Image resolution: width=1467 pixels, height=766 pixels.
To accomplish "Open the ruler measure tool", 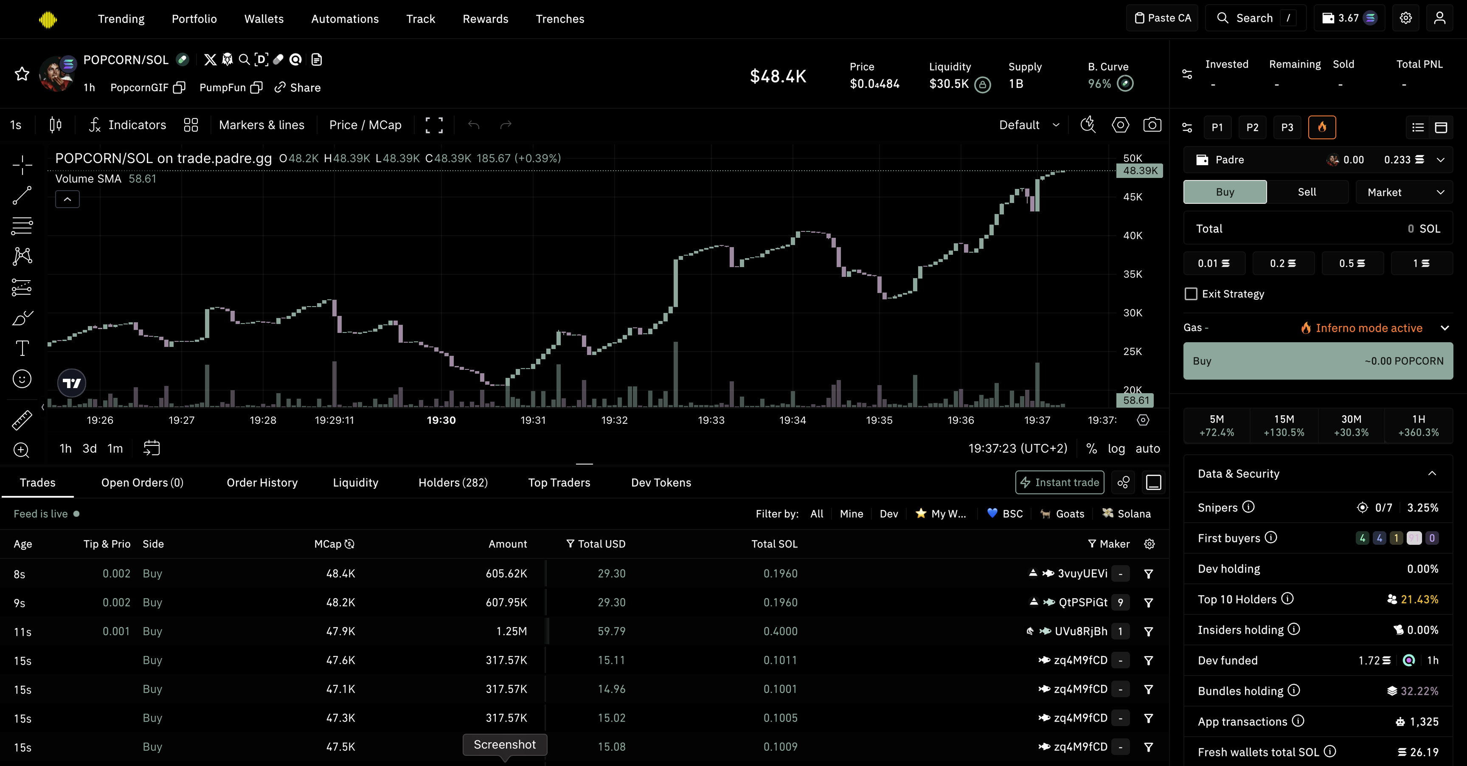I will [22, 420].
